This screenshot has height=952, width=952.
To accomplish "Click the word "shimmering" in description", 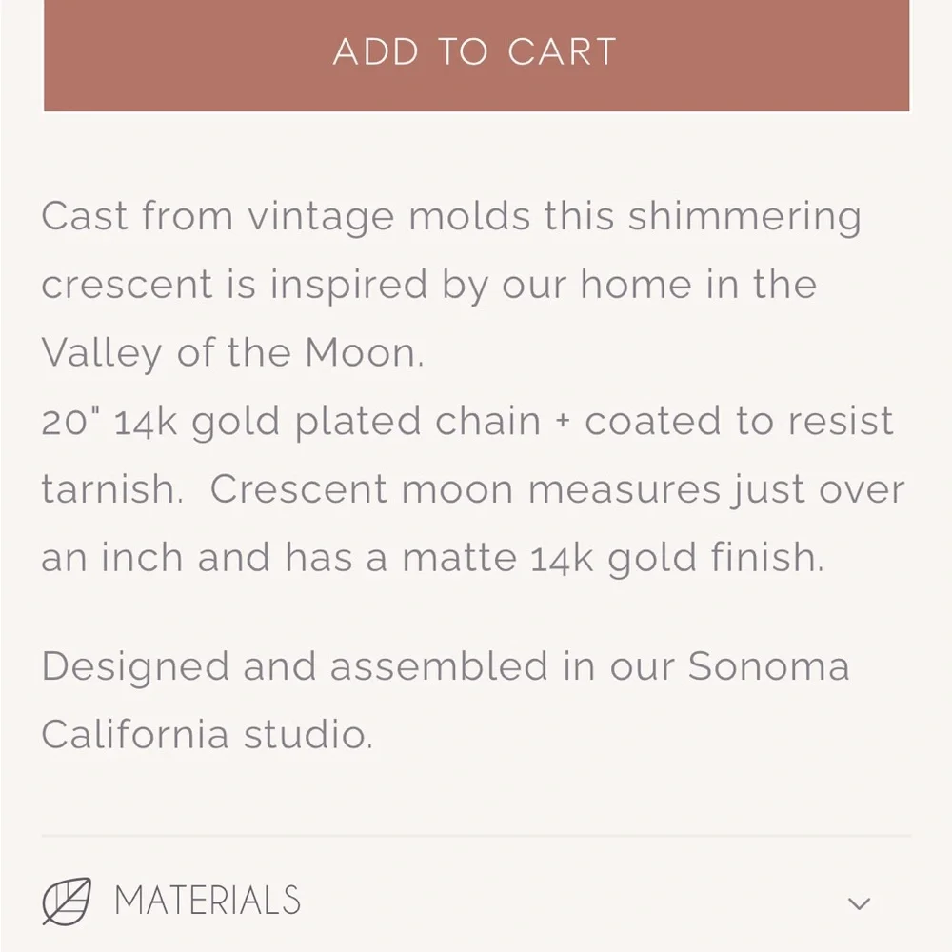I will coord(744,217).
